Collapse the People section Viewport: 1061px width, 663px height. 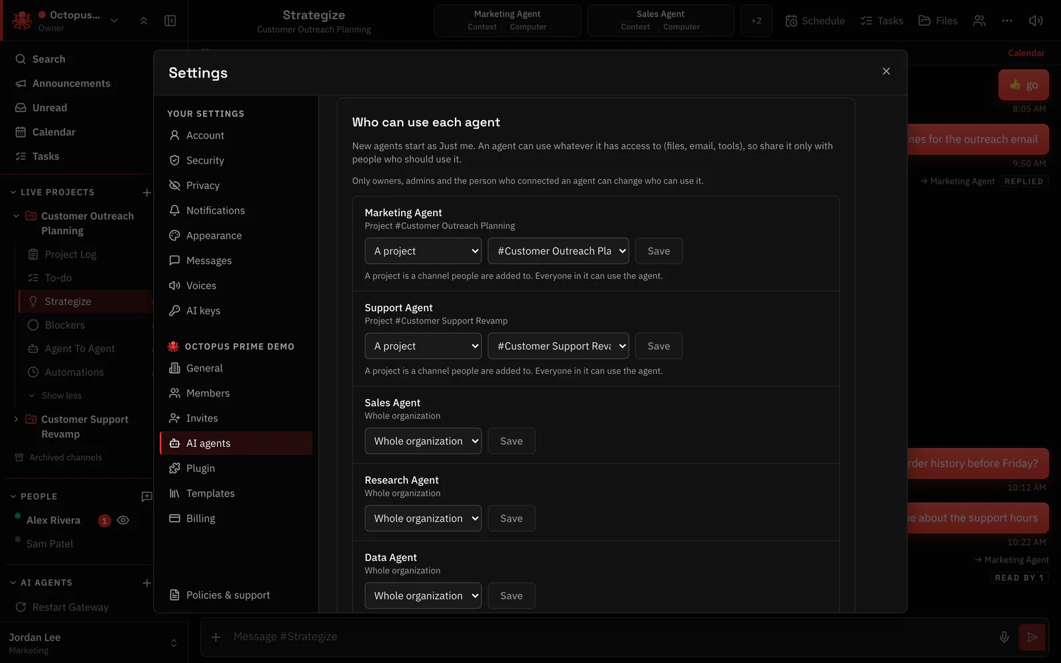click(13, 497)
